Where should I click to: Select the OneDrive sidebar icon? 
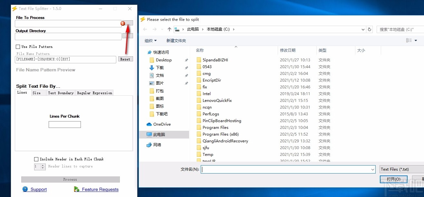coord(149,124)
